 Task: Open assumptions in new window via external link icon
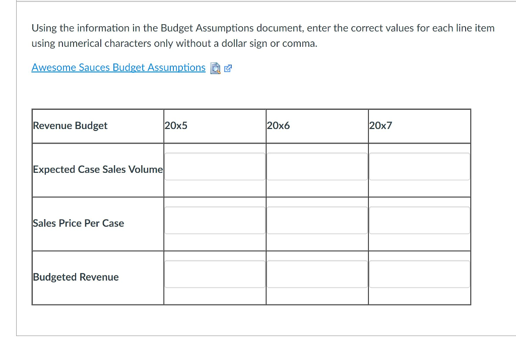pyautogui.click(x=228, y=68)
